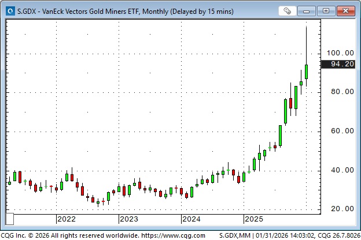
Task: Select the 2025 marker on time axis
Action: coord(254,219)
